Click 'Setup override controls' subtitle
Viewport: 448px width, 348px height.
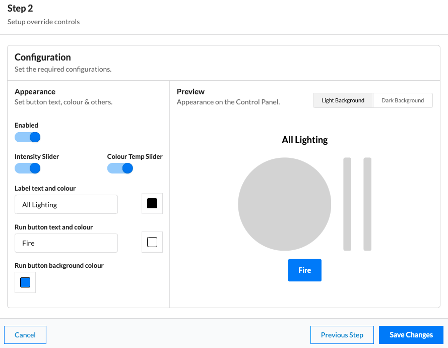tap(43, 22)
